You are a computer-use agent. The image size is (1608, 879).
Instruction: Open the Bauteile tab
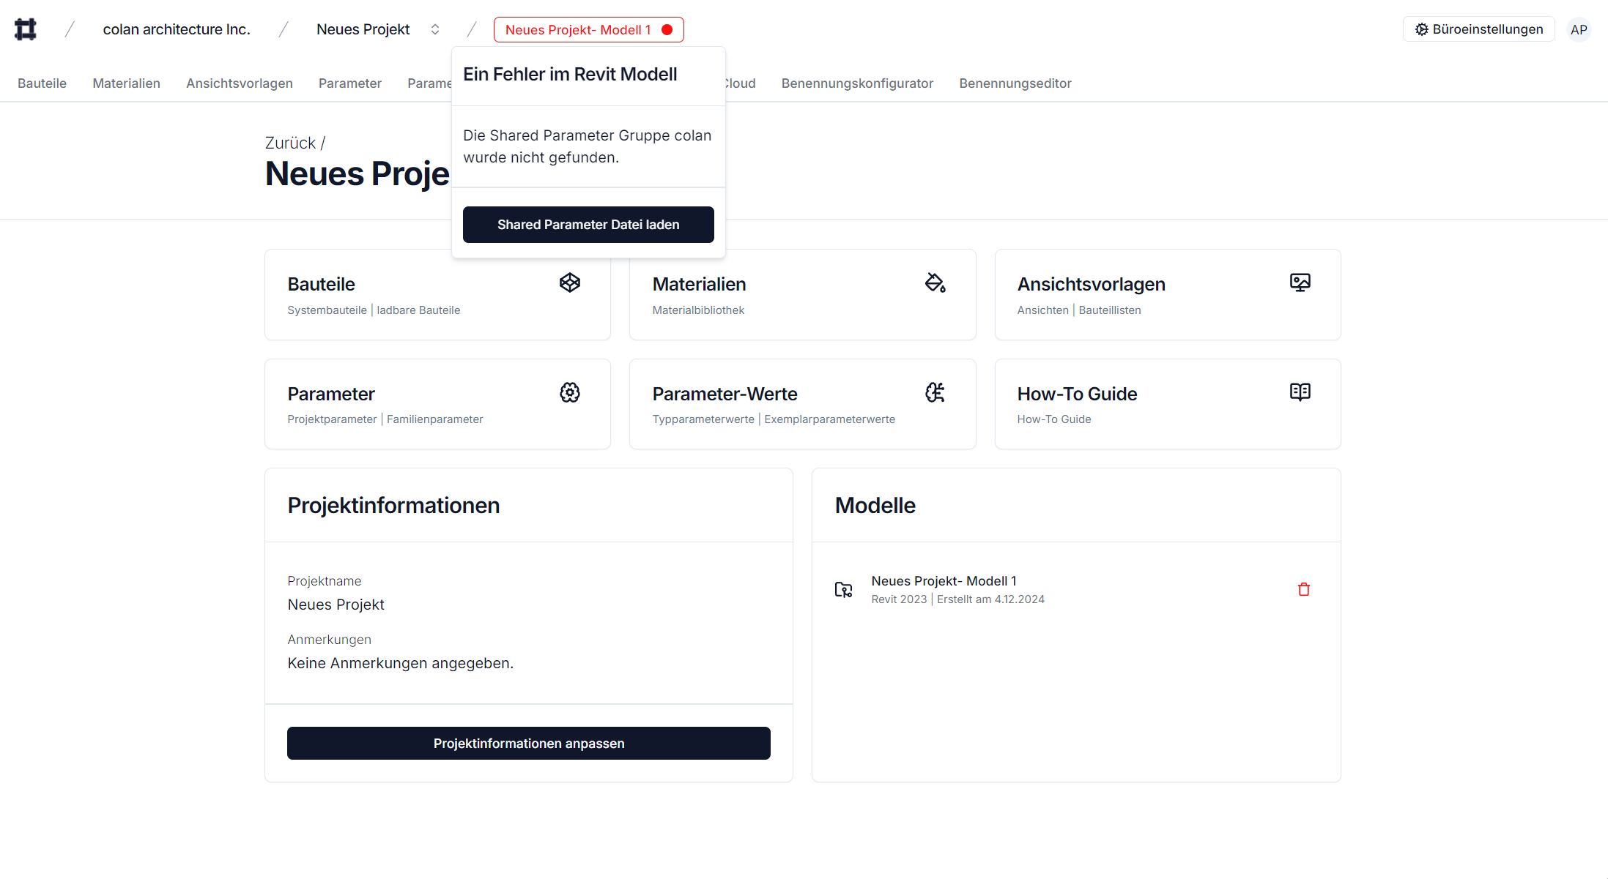tap(42, 83)
